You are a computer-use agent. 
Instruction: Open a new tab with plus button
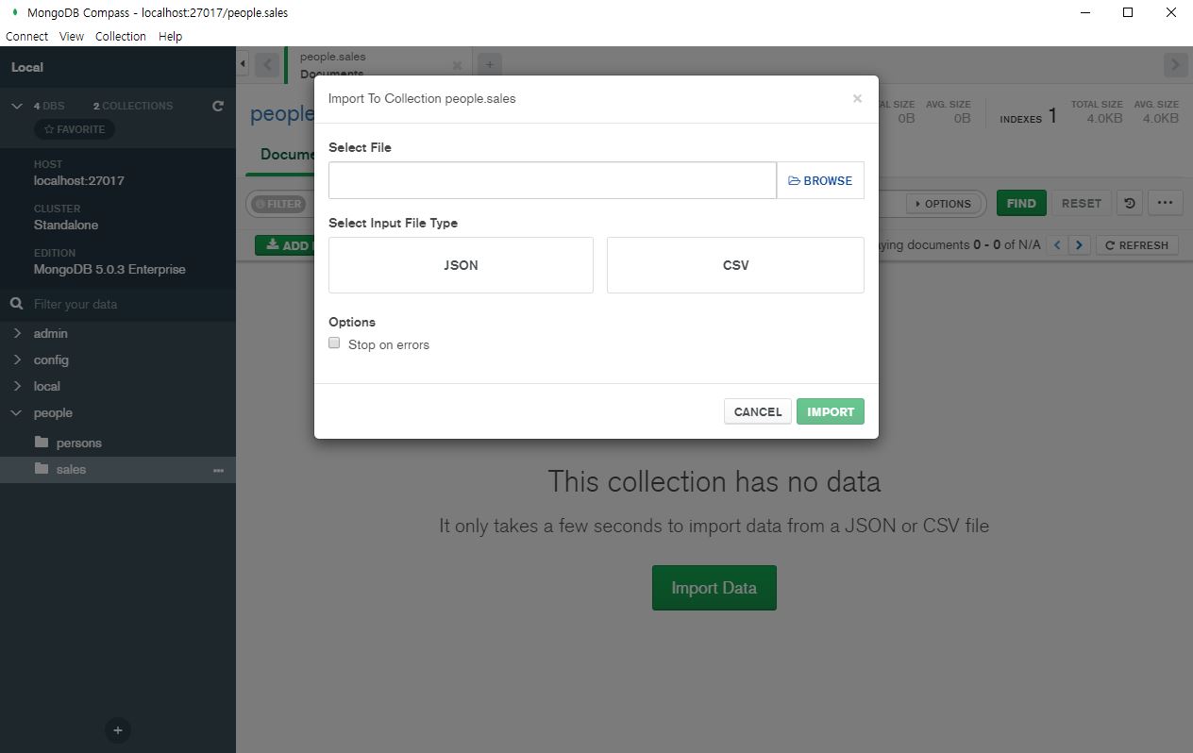pos(489,64)
